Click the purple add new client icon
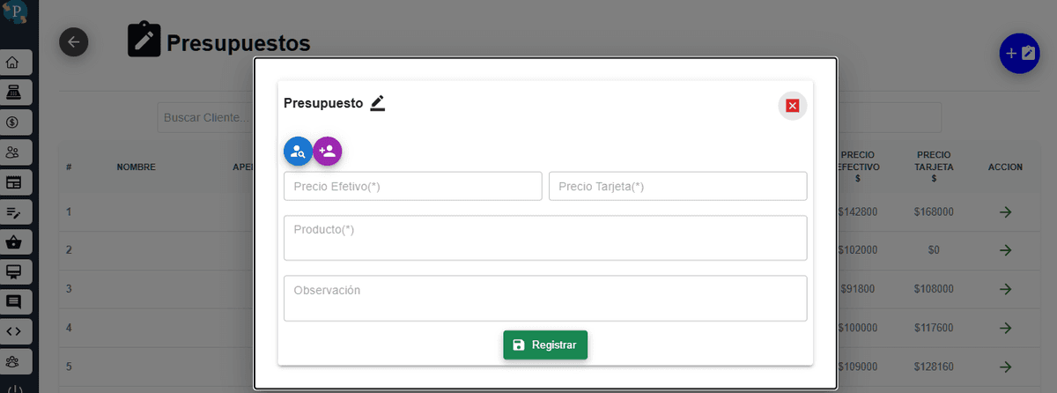This screenshot has height=393, width=1057. [328, 152]
